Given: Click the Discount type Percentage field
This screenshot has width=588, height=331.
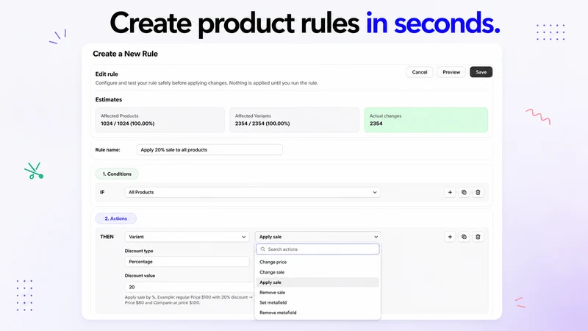Looking at the screenshot, I should click(187, 262).
